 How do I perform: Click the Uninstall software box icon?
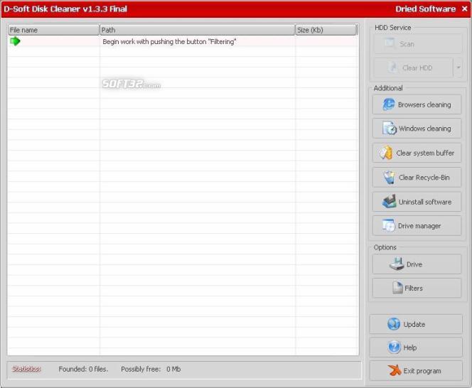click(389, 201)
